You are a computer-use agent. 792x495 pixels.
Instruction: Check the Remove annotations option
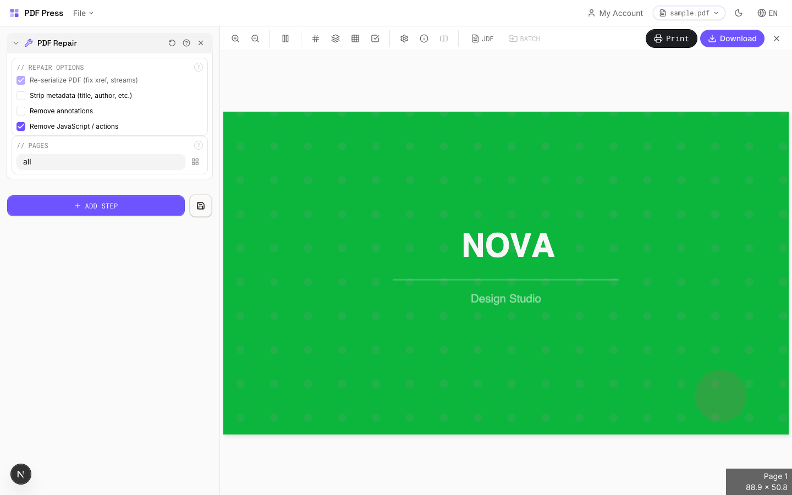click(x=21, y=111)
